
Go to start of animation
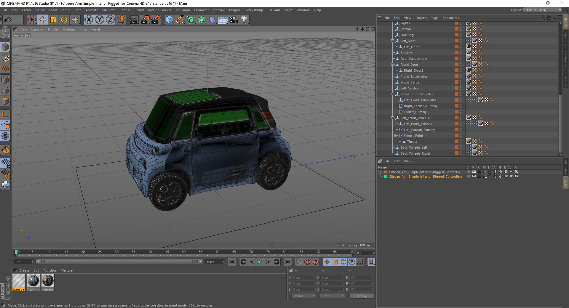[232, 262]
